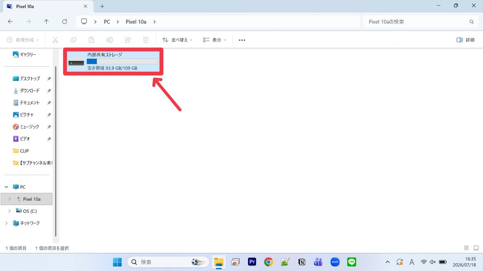Expand the chevron after Pixel 10a in path
This screenshot has width=483, height=271.
pos(154,22)
